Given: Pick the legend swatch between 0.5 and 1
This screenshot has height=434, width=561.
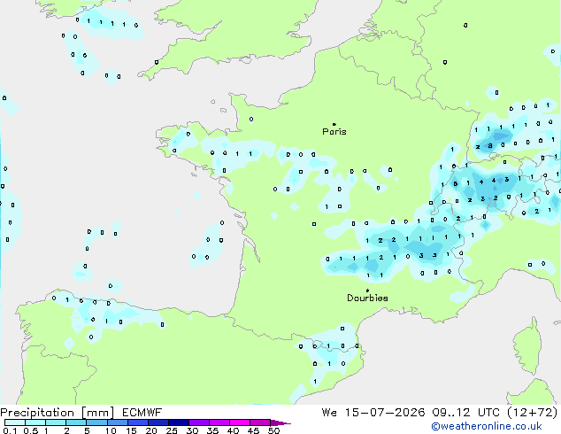Looking at the screenshot, I should pos(35,422).
